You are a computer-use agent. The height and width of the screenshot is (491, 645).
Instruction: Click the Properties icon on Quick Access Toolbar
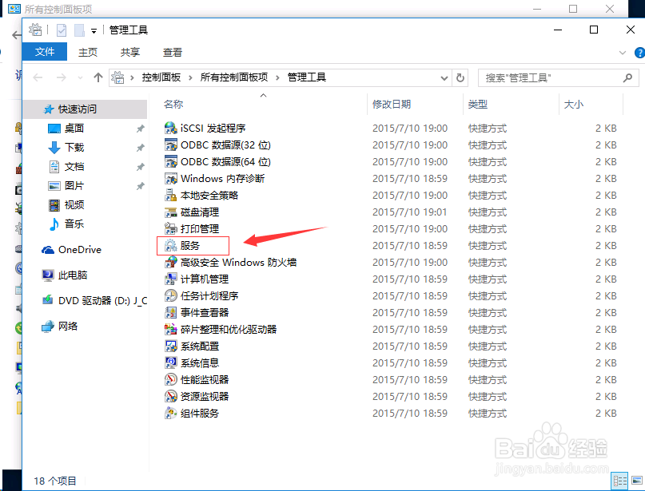point(61,30)
